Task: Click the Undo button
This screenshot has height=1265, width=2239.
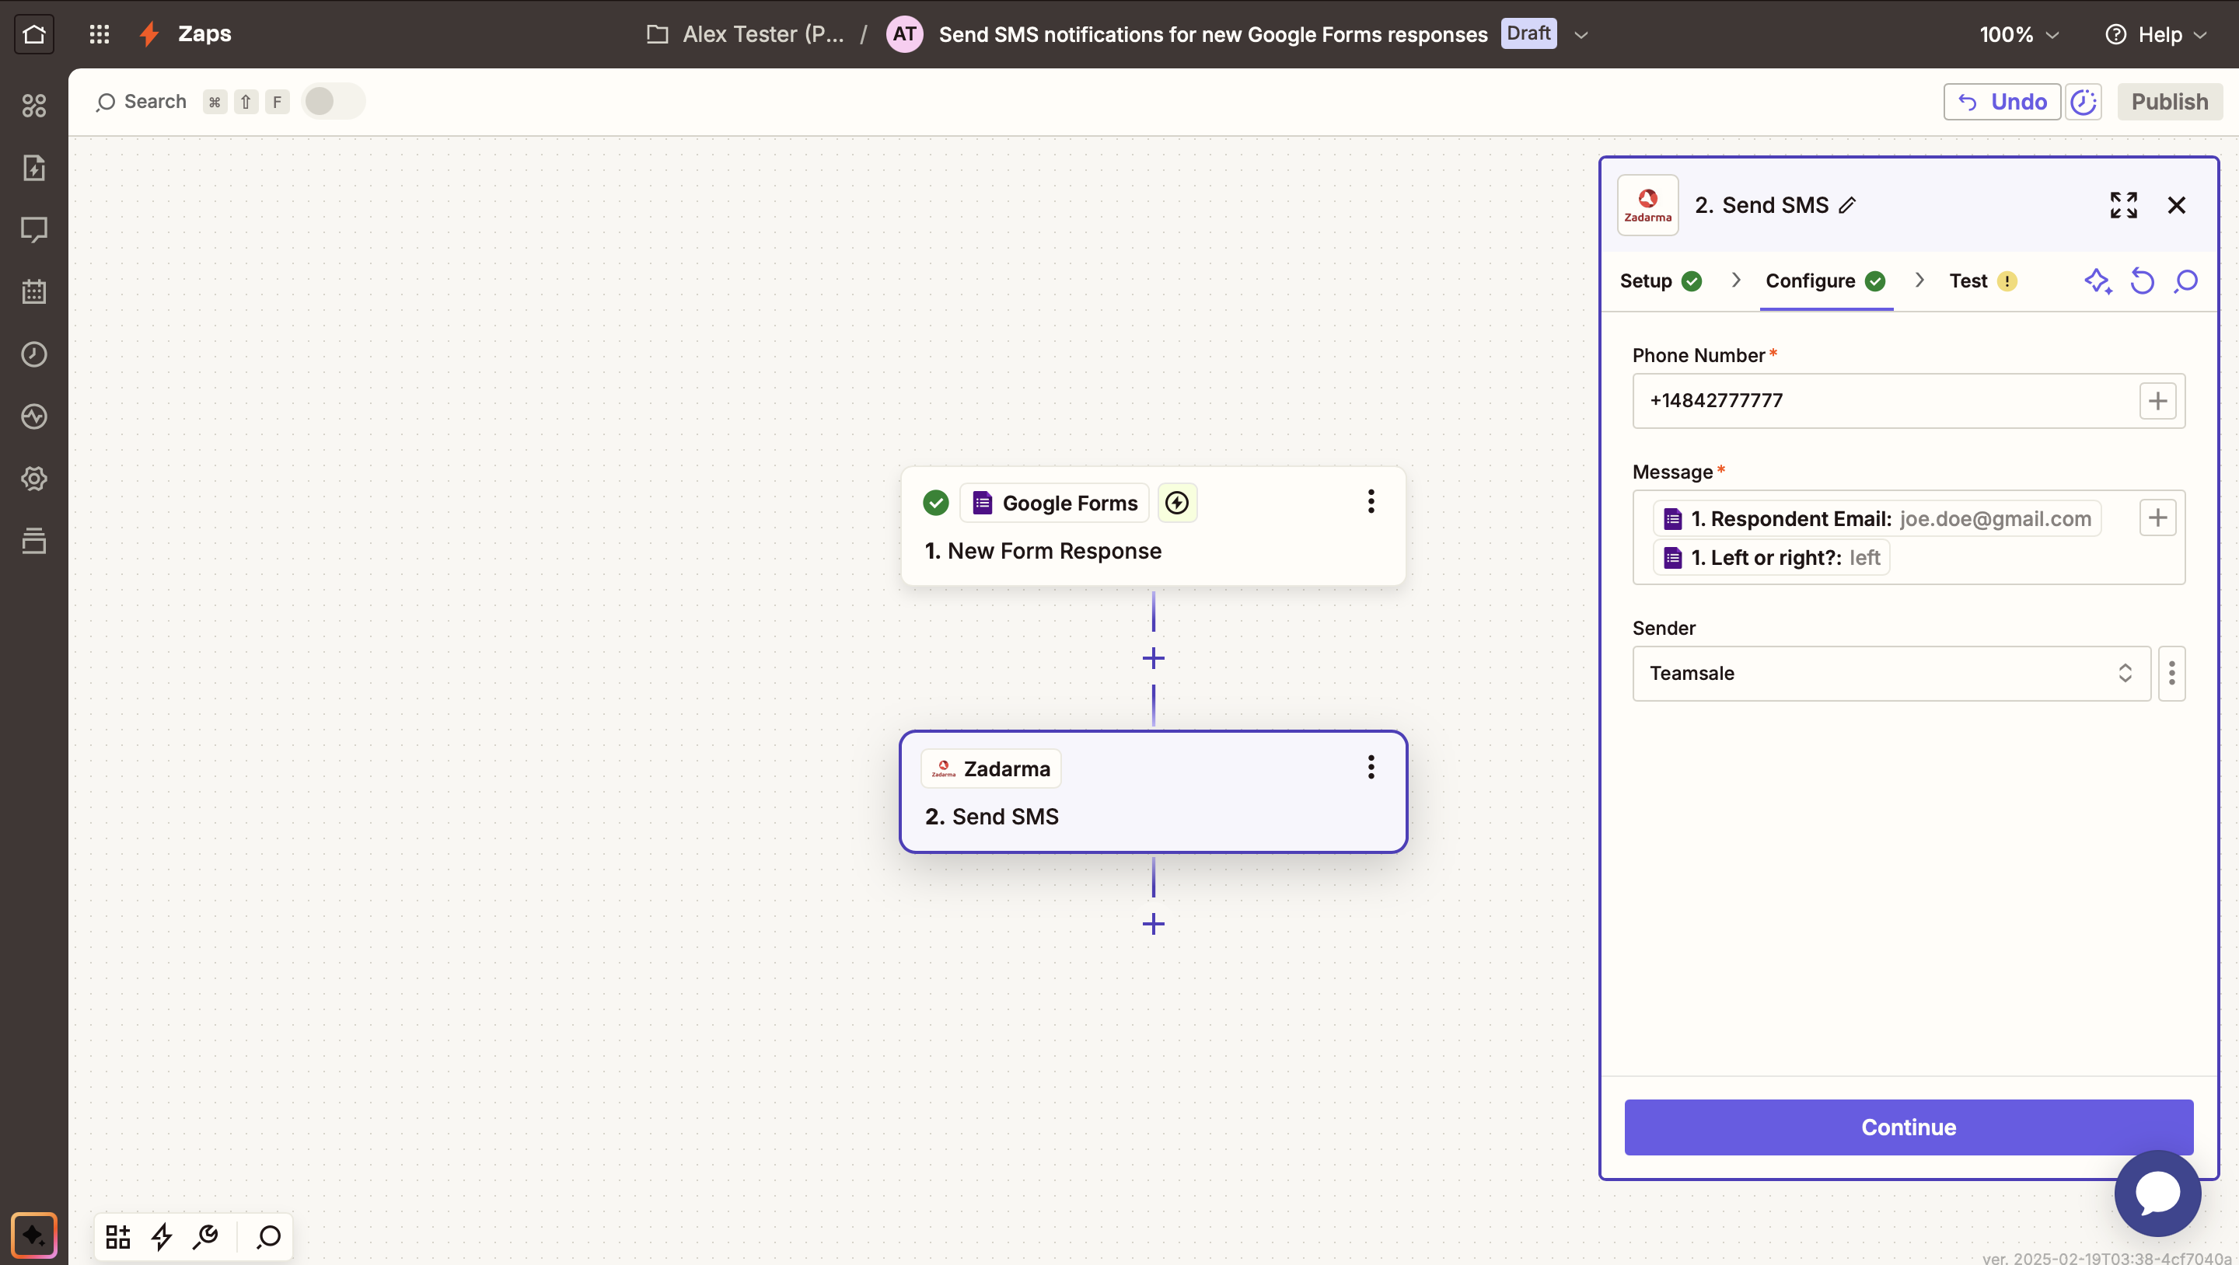Action: [2001, 102]
